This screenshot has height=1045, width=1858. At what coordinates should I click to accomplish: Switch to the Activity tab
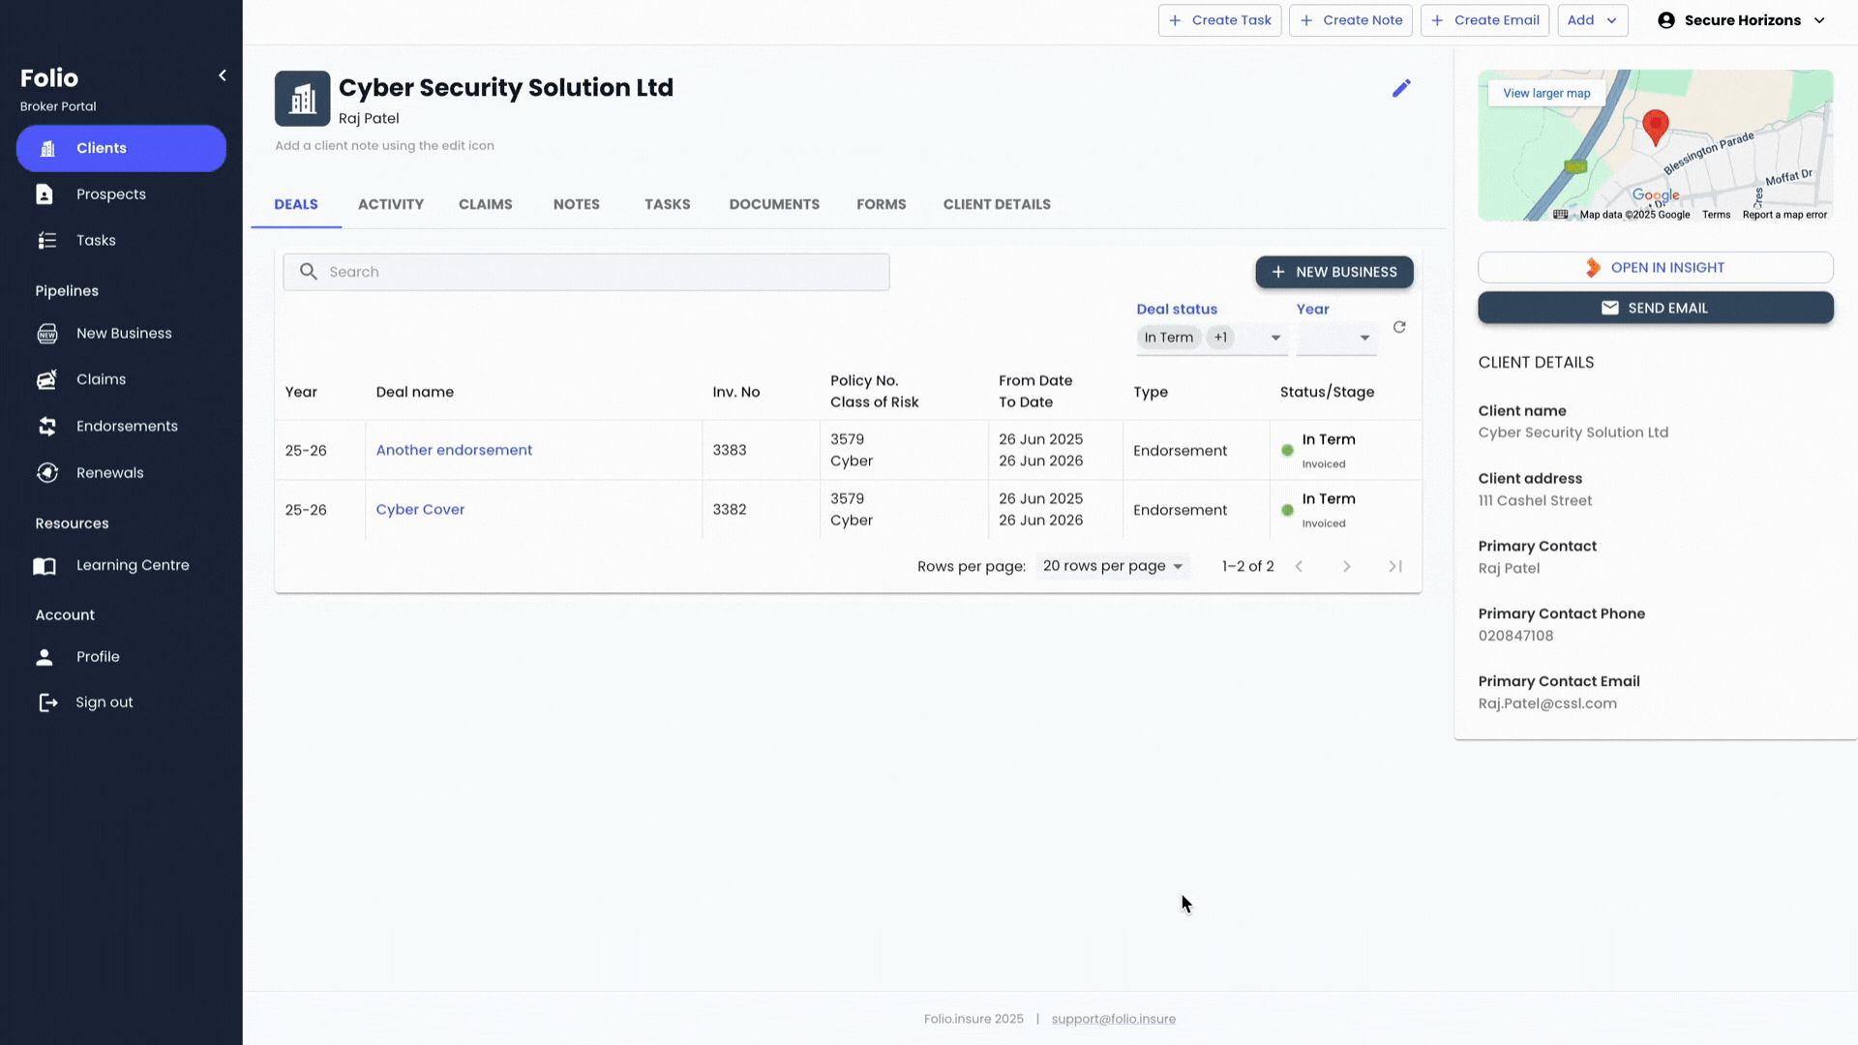point(390,205)
